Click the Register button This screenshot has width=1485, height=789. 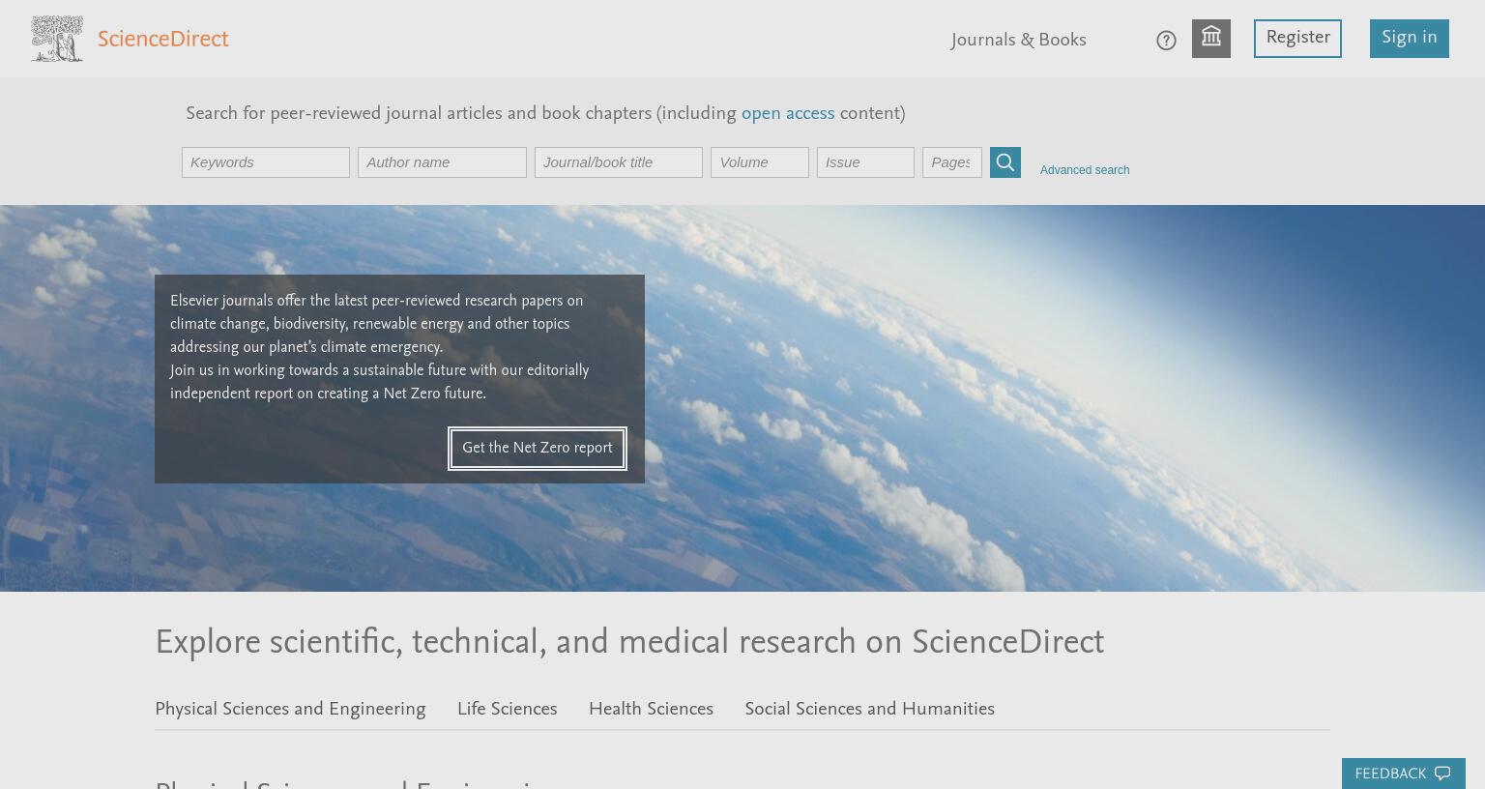[x=1297, y=39]
